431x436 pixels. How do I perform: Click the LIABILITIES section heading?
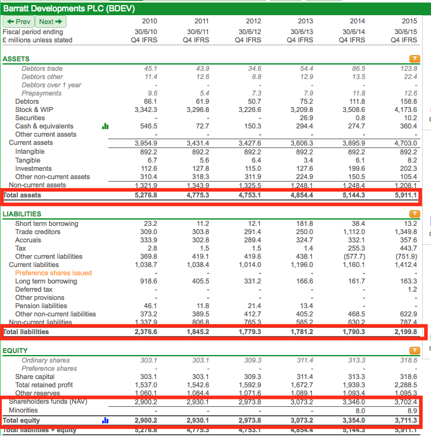(22, 215)
